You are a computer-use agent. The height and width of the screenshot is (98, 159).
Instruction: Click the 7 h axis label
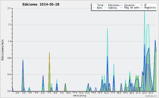coord(49,93)
